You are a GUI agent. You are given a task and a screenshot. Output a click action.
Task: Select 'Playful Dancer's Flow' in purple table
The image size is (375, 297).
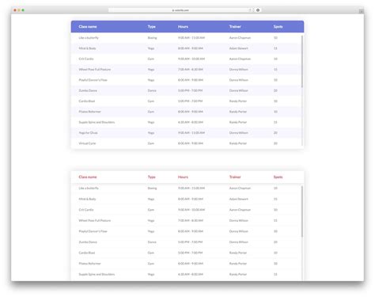pyautogui.click(x=93, y=80)
